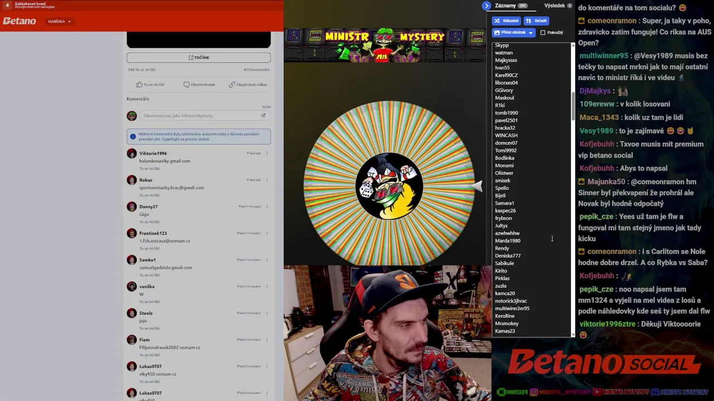Click chat username Maca_1343

(599, 118)
